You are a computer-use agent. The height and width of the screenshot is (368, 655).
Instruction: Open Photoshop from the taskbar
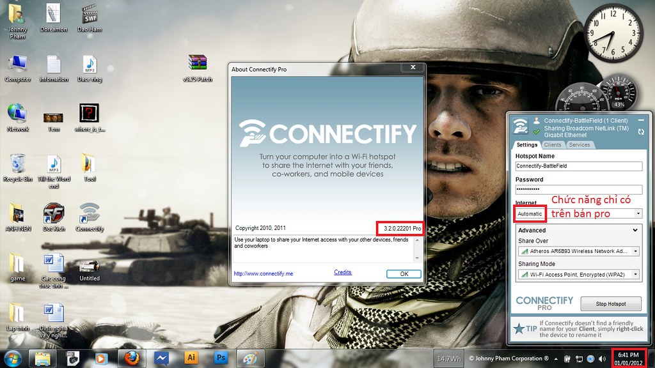[x=221, y=358]
